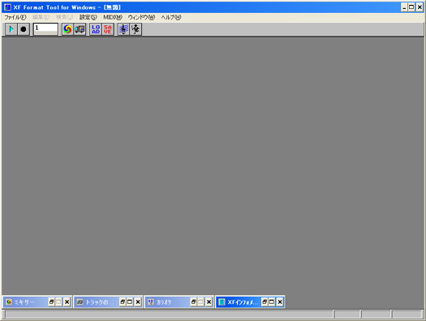Open the track window toolbar icon

(x=80, y=29)
